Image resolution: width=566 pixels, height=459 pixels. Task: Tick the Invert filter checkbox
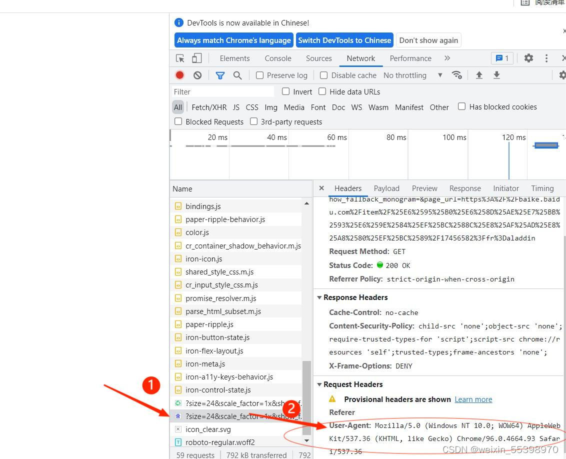[285, 91]
